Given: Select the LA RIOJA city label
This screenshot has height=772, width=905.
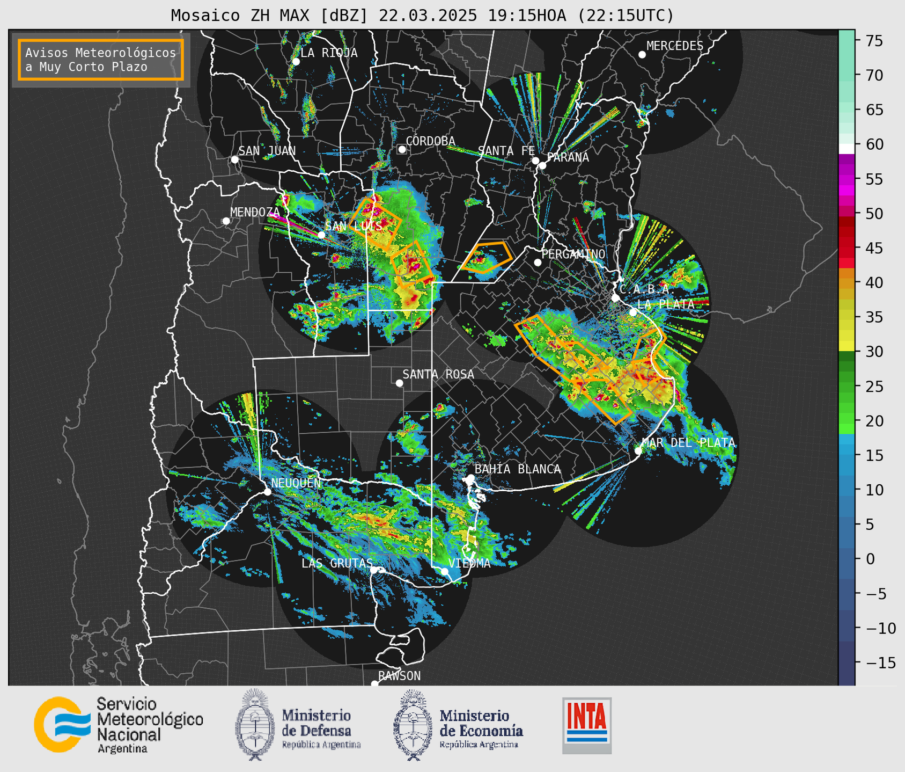Looking at the screenshot, I should click(x=329, y=53).
